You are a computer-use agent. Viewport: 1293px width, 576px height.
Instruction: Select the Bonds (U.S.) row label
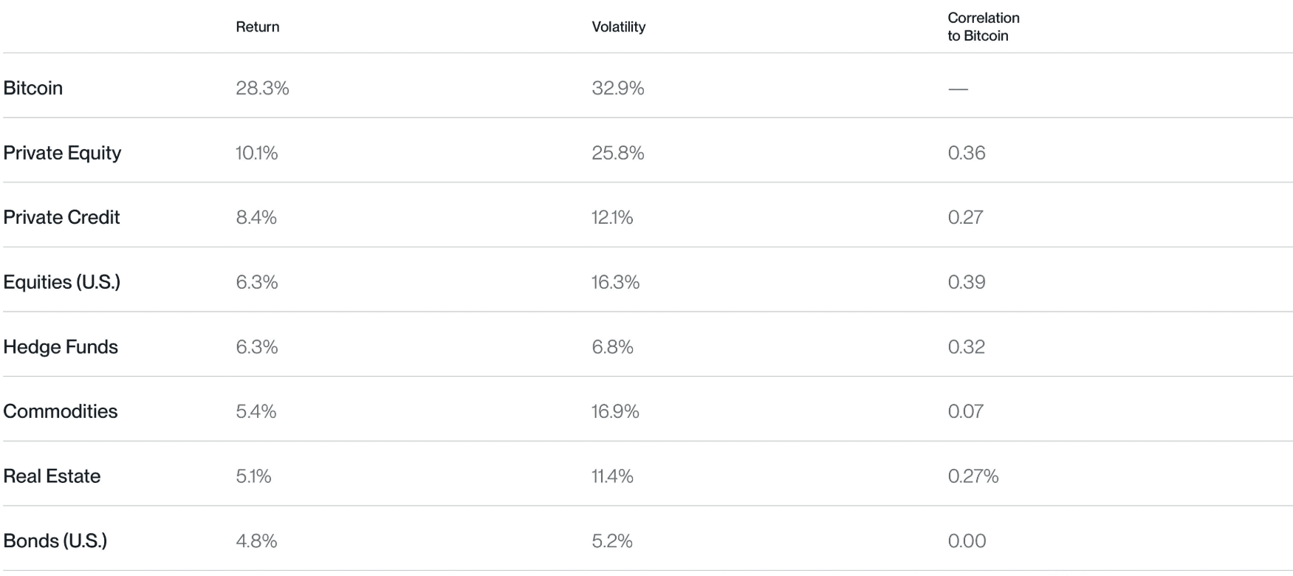[55, 541]
